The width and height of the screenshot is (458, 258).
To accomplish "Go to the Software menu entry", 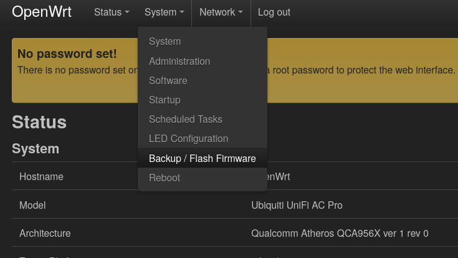I will (168, 80).
